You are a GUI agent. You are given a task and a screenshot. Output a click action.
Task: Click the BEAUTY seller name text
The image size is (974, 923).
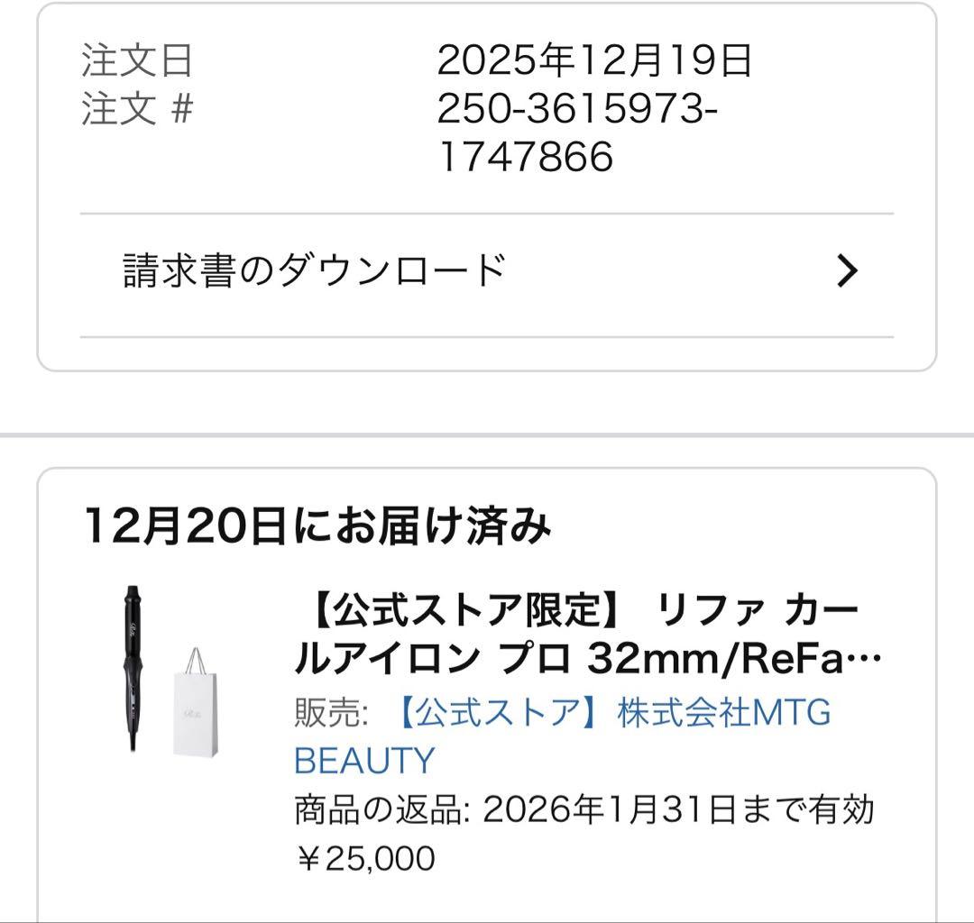pos(364,761)
